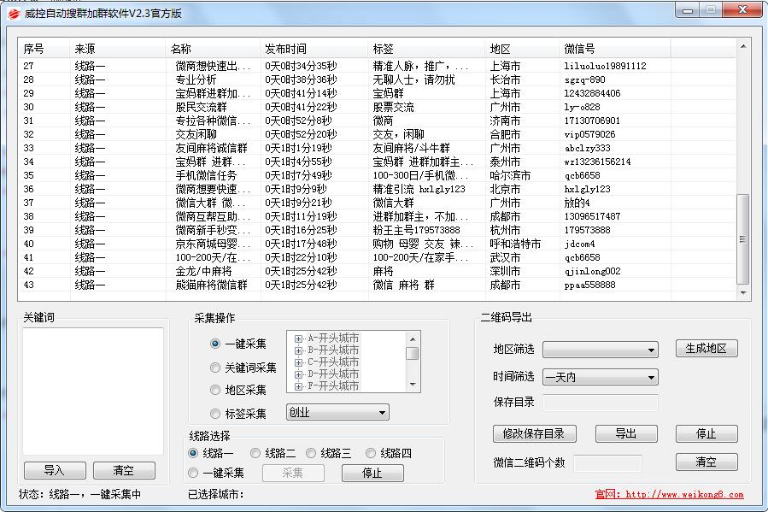The width and height of the screenshot is (768, 512).
Task: Select 线路四 as the route
Action: click(x=371, y=453)
